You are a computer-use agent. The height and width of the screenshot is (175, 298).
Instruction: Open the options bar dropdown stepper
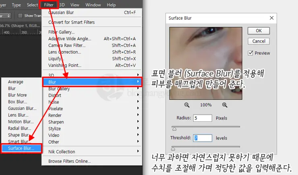tap(8, 16)
